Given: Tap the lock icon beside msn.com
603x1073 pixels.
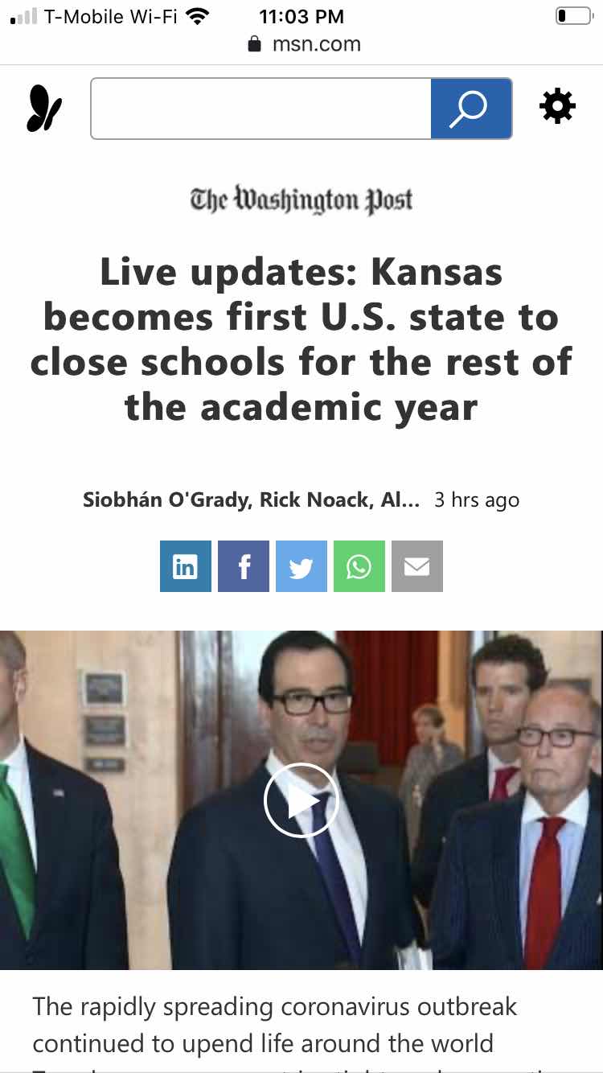Looking at the screenshot, I should pos(255,44).
